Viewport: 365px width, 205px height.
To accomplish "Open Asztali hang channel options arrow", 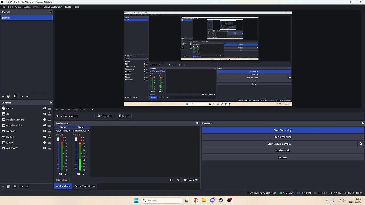I will (x=70, y=131).
